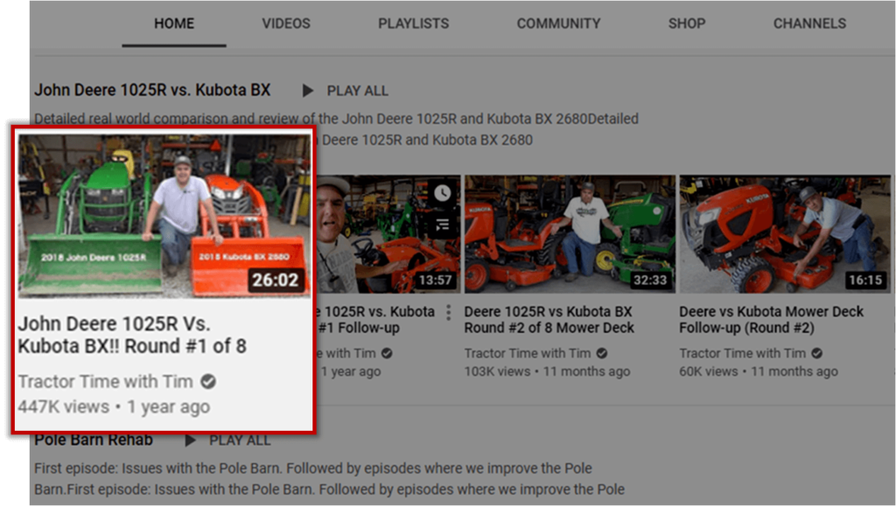Click Tractor Time with Tim under 60K views video
This screenshot has height=506, width=896.
tap(742, 353)
